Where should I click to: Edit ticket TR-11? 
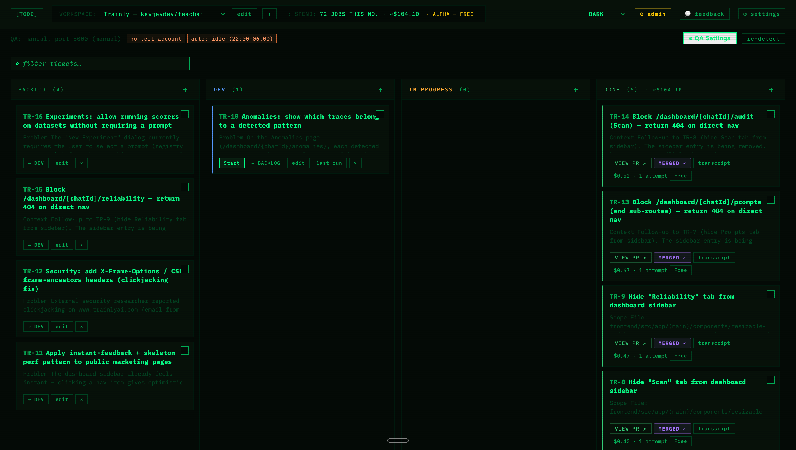pyautogui.click(x=62, y=399)
